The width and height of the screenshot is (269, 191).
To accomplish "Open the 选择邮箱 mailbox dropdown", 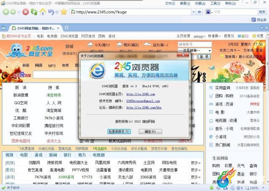I will (x=195, y=50).
